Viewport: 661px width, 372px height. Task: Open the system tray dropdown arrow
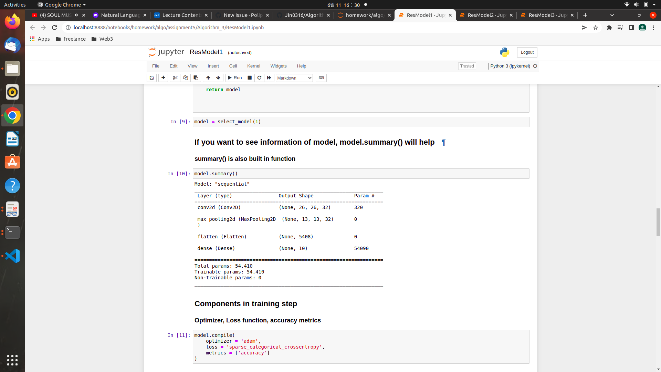click(654, 5)
